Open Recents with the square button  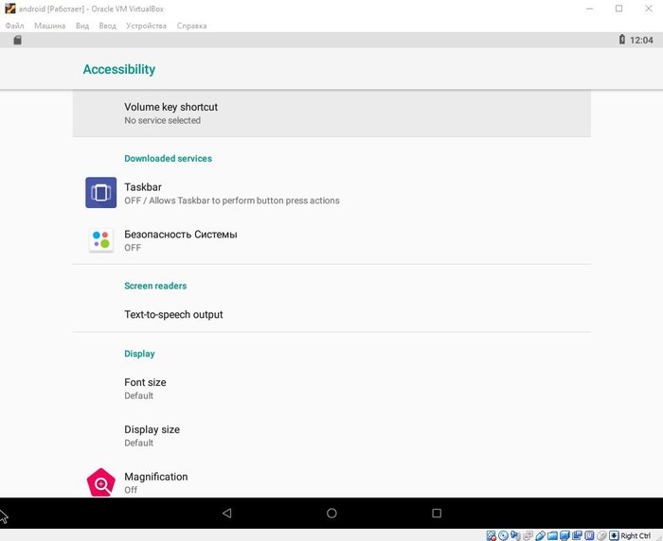click(437, 513)
